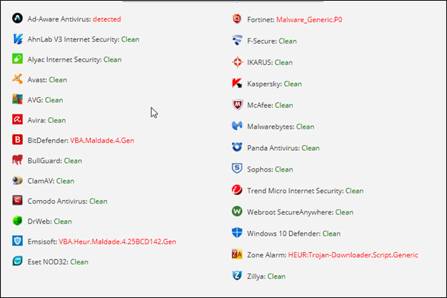Click the Fortinet shield icon
Image resolution: width=447 pixels, height=298 pixels.
click(237, 19)
